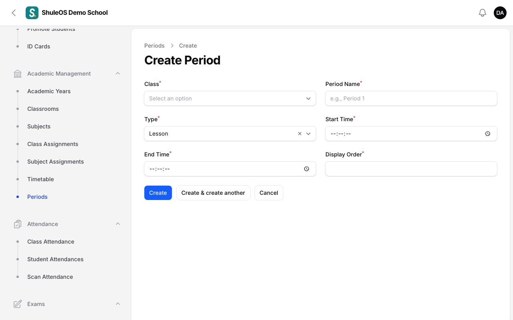Click the ShuleOS green logo icon

click(32, 13)
